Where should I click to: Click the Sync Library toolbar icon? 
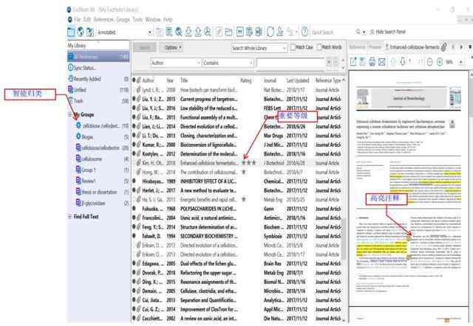pos(270,32)
